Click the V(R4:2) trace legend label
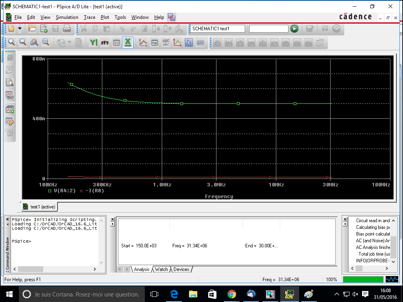Viewport: 403px width, 302px height. tap(65, 191)
